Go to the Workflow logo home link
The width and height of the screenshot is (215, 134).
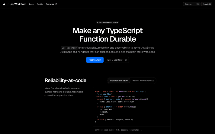point(18,4)
